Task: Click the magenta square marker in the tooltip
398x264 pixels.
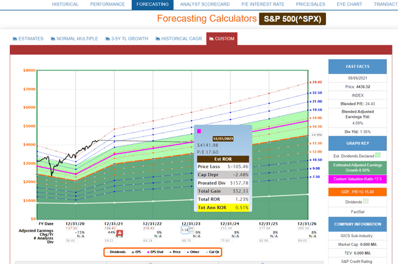Action: (199, 131)
